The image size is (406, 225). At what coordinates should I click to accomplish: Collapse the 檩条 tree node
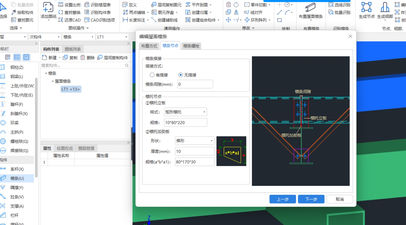(46, 73)
